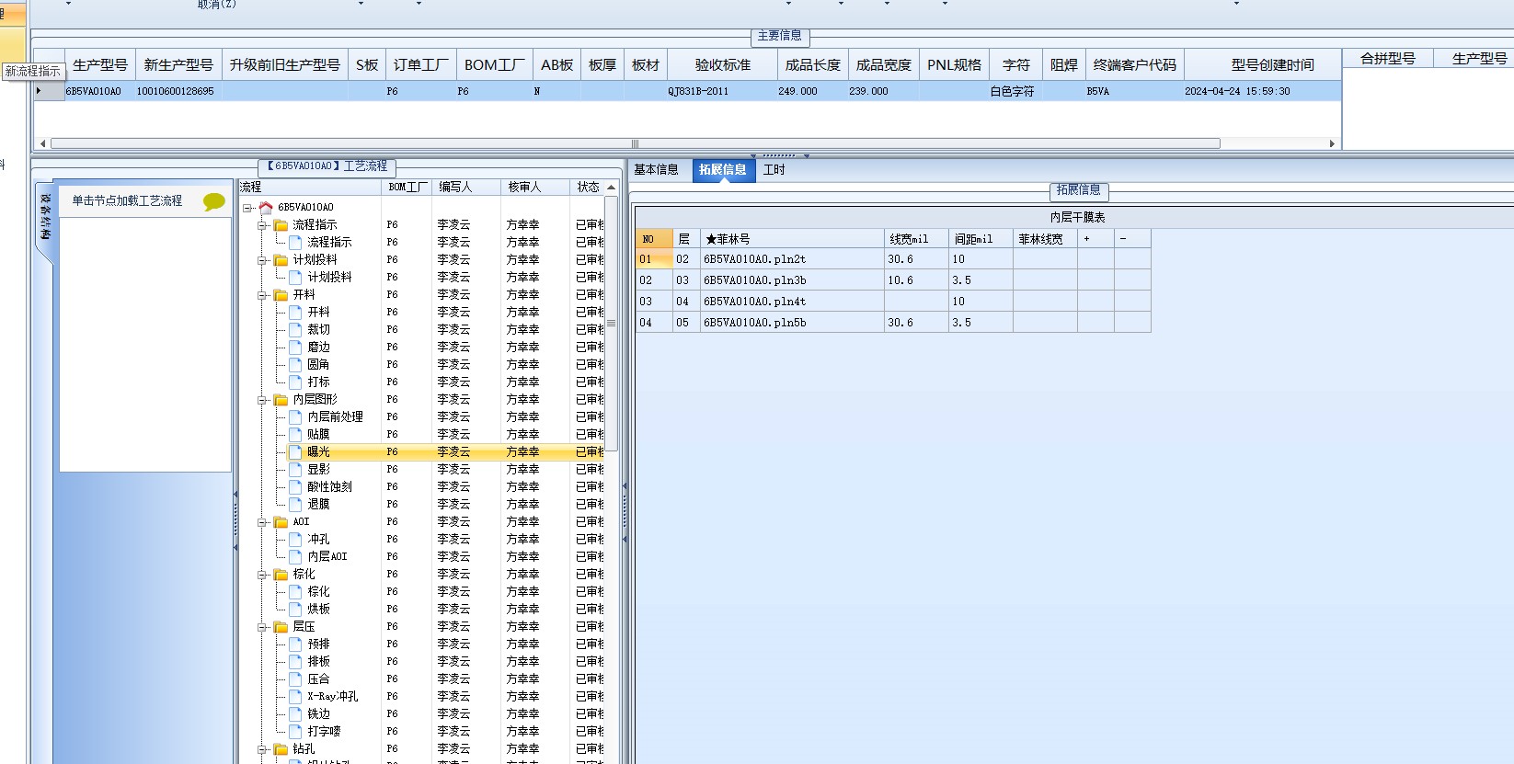Click the document icon beside 退膜

(x=295, y=505)
